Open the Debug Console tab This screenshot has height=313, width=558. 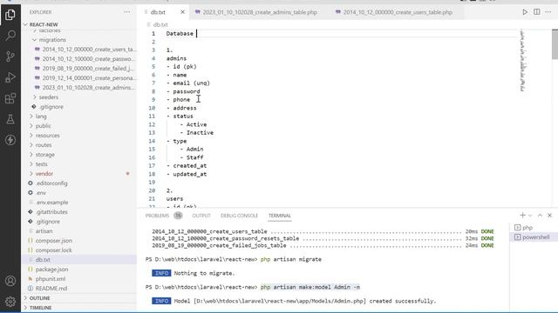[x=239, y=216]
